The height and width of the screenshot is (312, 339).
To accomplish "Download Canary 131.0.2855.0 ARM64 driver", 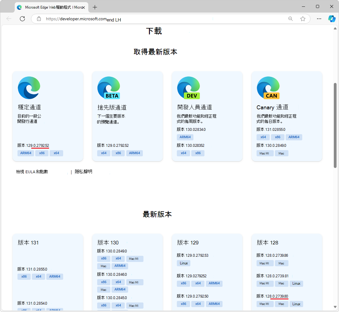I will click(294, 137).
